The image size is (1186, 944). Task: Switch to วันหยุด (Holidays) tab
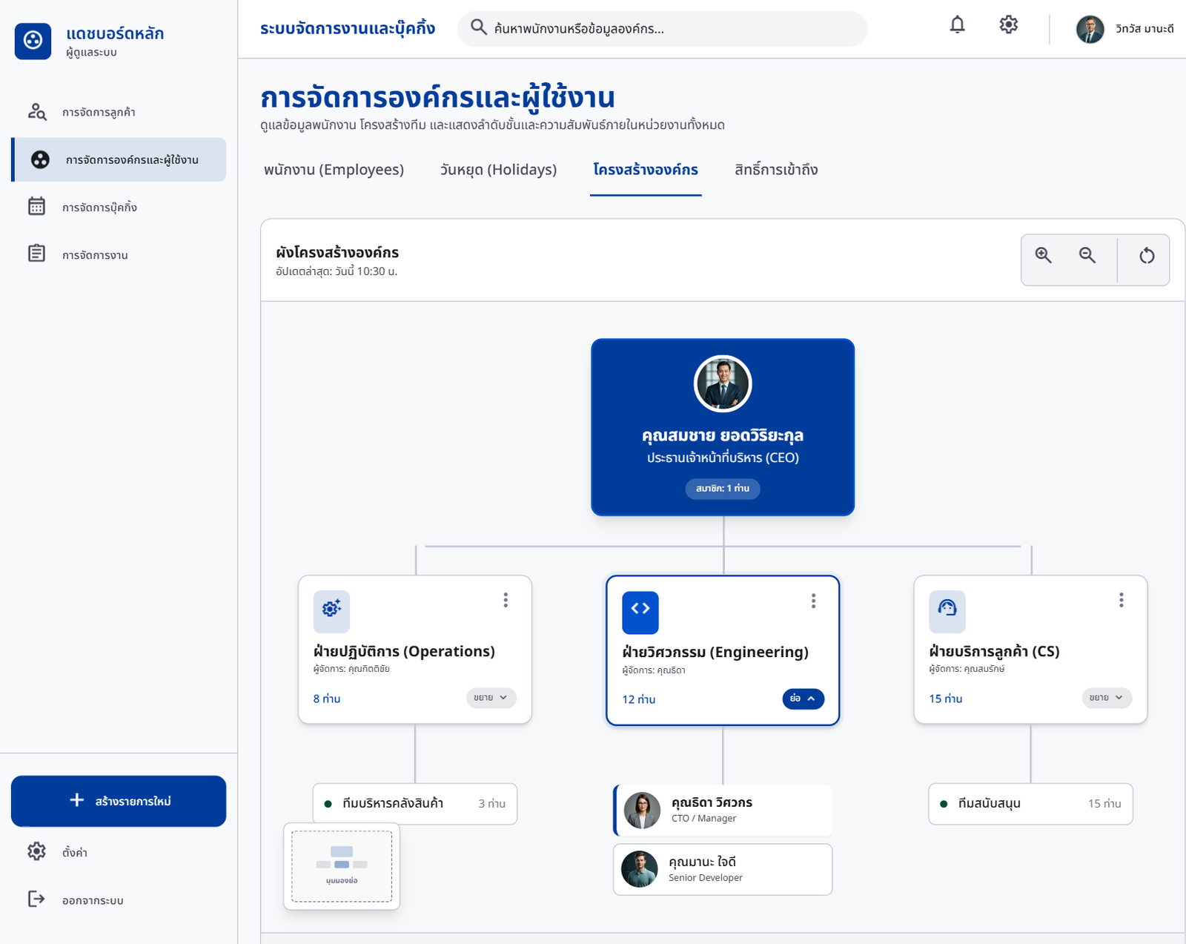[498, 170]
